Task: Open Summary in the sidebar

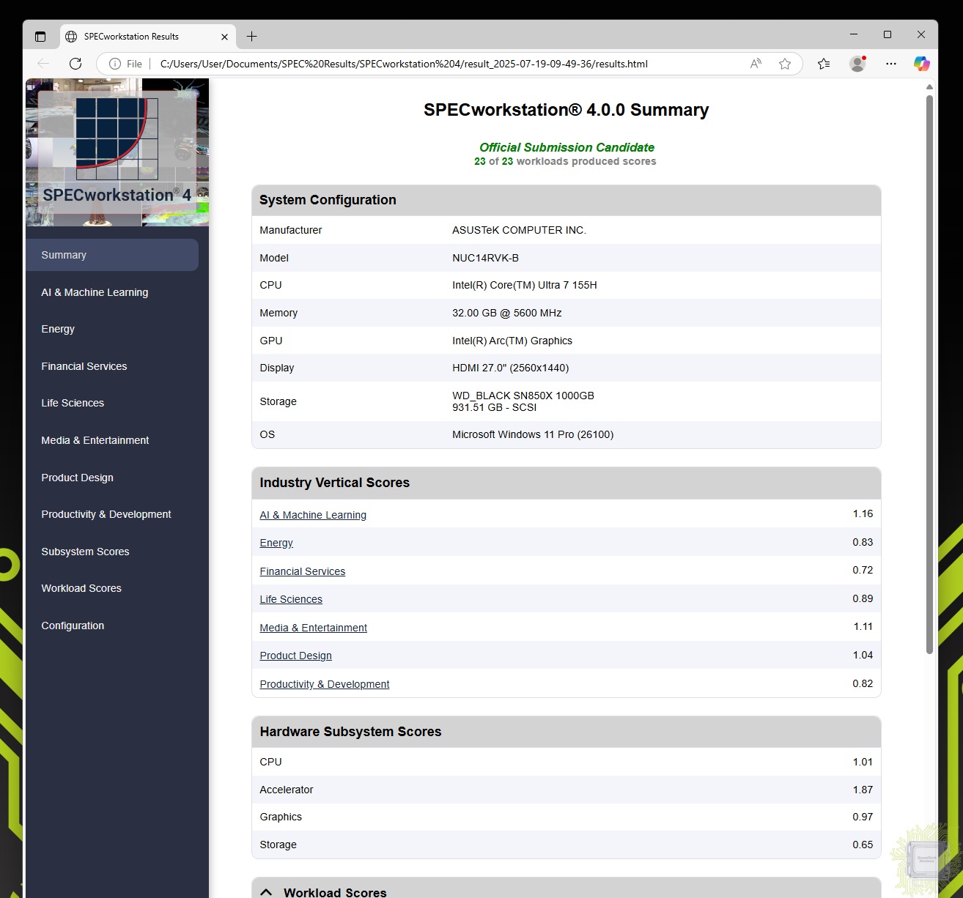Action: 112,255
